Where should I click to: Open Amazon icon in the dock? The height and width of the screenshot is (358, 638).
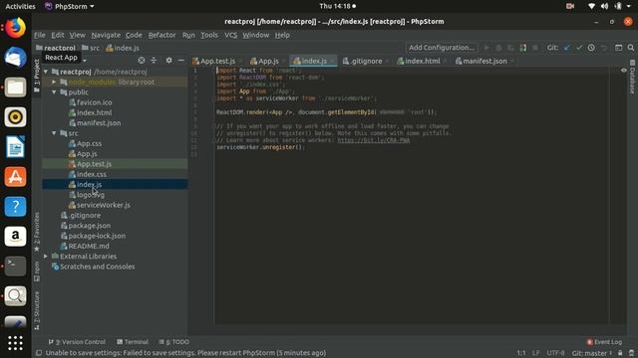click(x=16, y=237)
